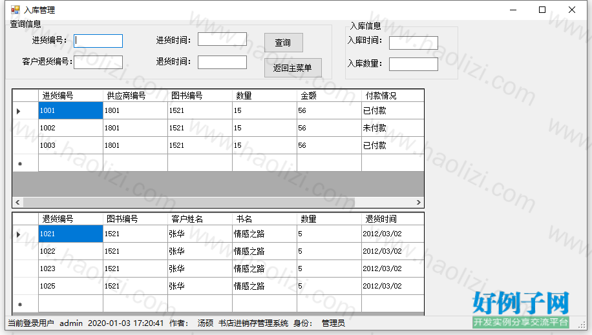Image resolution: width=592 pixels, height=335 pixels.
Task: Click the purchase grid horizontal scrollbar thumb
Action: 189,202
